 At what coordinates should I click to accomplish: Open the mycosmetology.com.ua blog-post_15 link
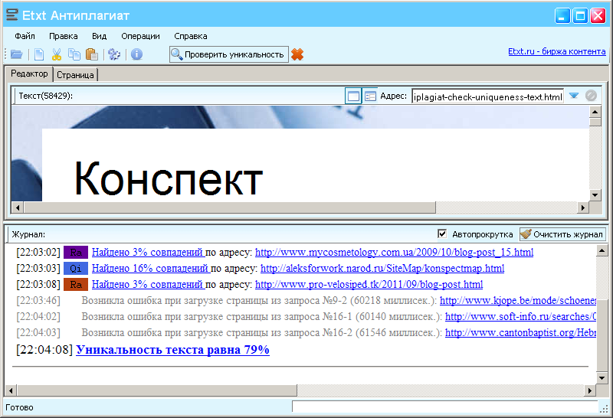394,253
